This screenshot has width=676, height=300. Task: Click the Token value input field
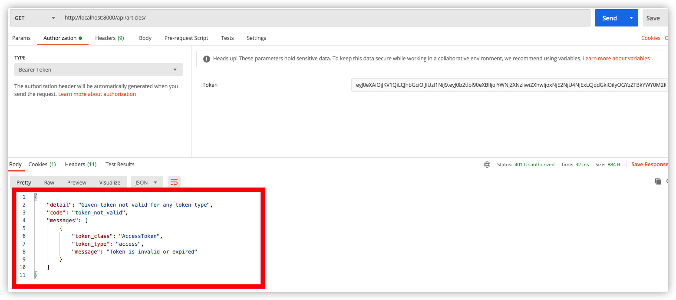pos(508,85)
